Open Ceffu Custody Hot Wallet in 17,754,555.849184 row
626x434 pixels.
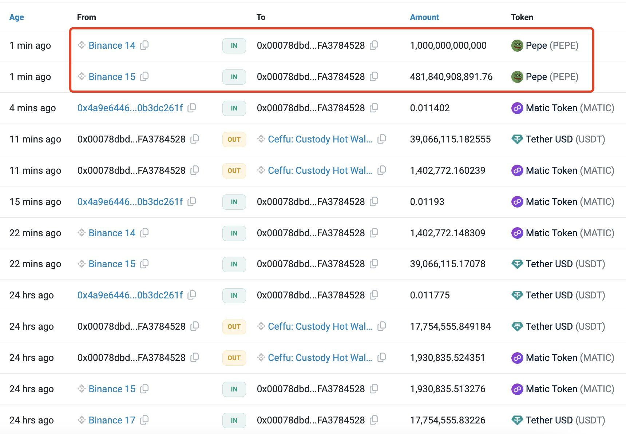tap(320, 326)
